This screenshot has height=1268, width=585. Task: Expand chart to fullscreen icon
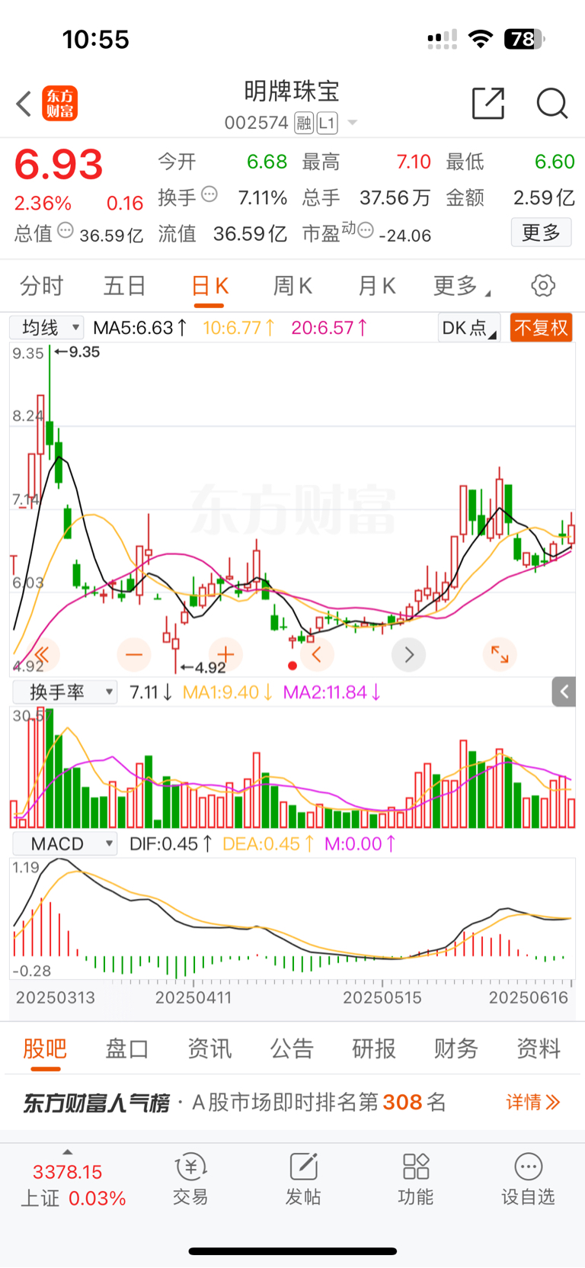500,654
